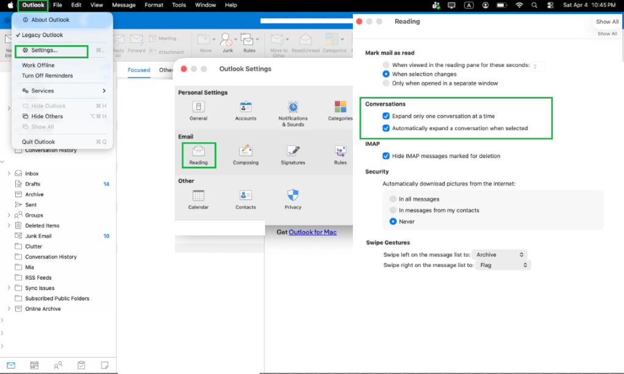Screen dimensions: 624x374
Task: Expand the Online Archive folder
Action: tap(9, 308)
